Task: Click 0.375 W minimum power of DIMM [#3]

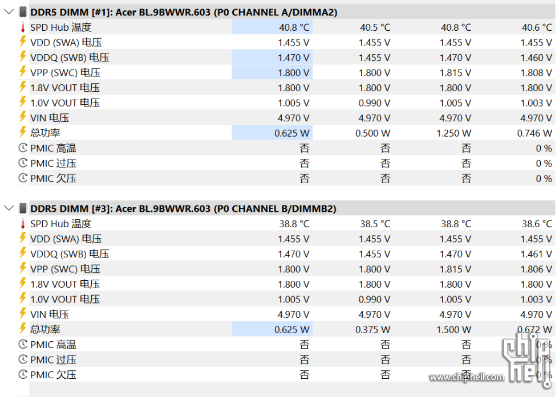Action: 372,330
